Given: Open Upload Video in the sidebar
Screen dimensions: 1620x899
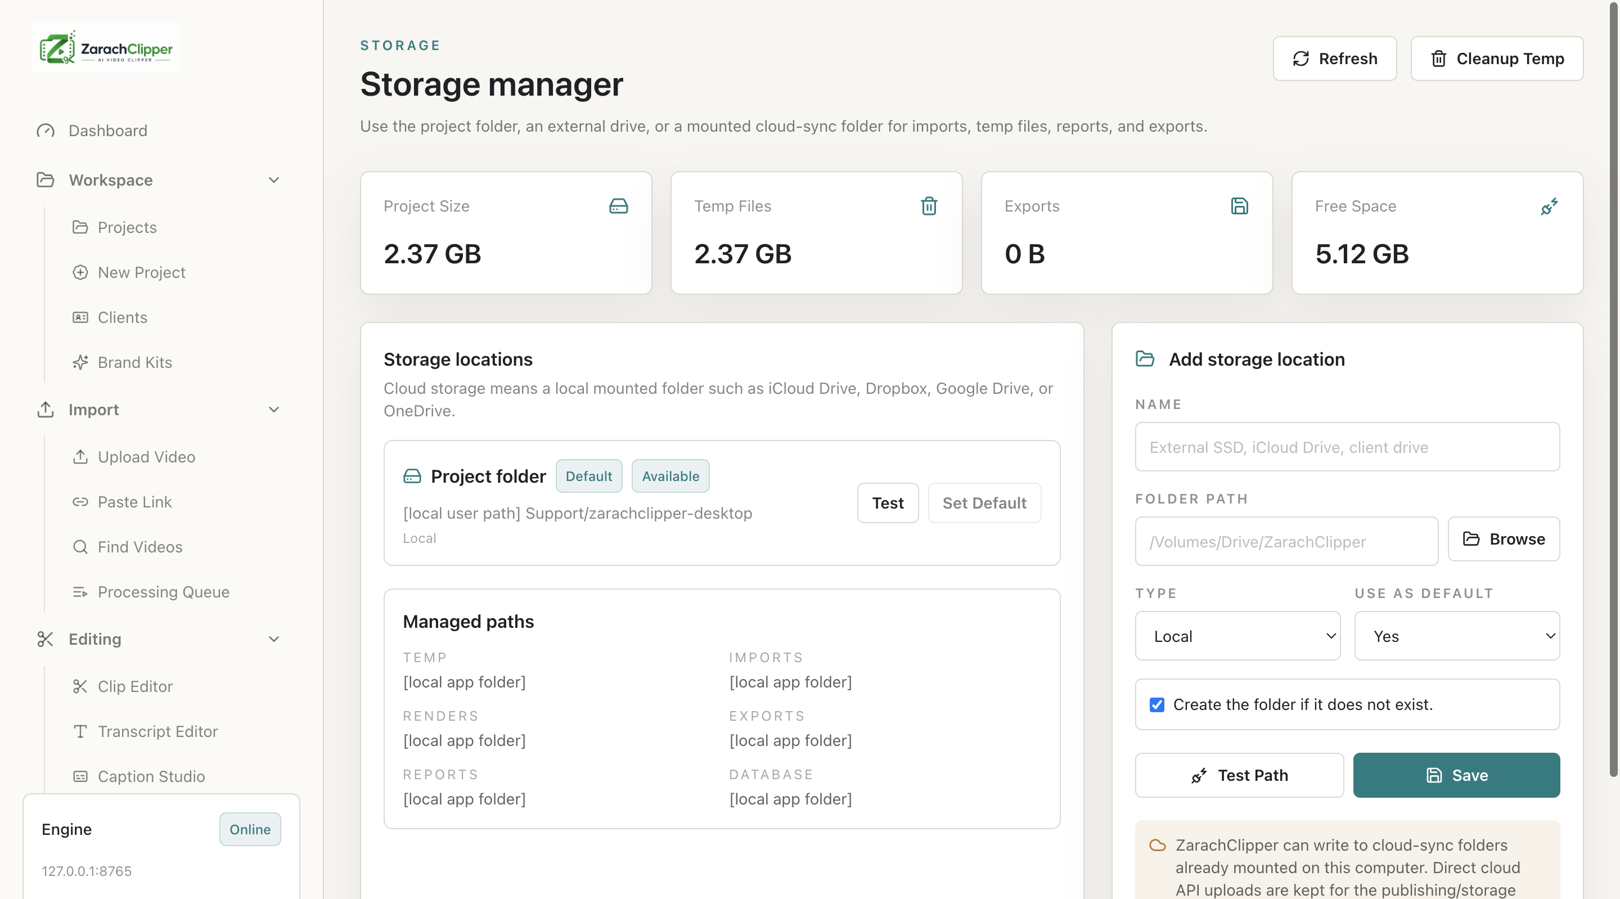Looking at the screenshot, I should tap(146, 457).
